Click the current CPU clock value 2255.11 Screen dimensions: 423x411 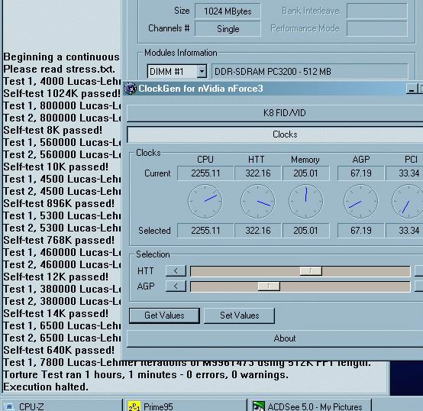click(x=205, y=173)
